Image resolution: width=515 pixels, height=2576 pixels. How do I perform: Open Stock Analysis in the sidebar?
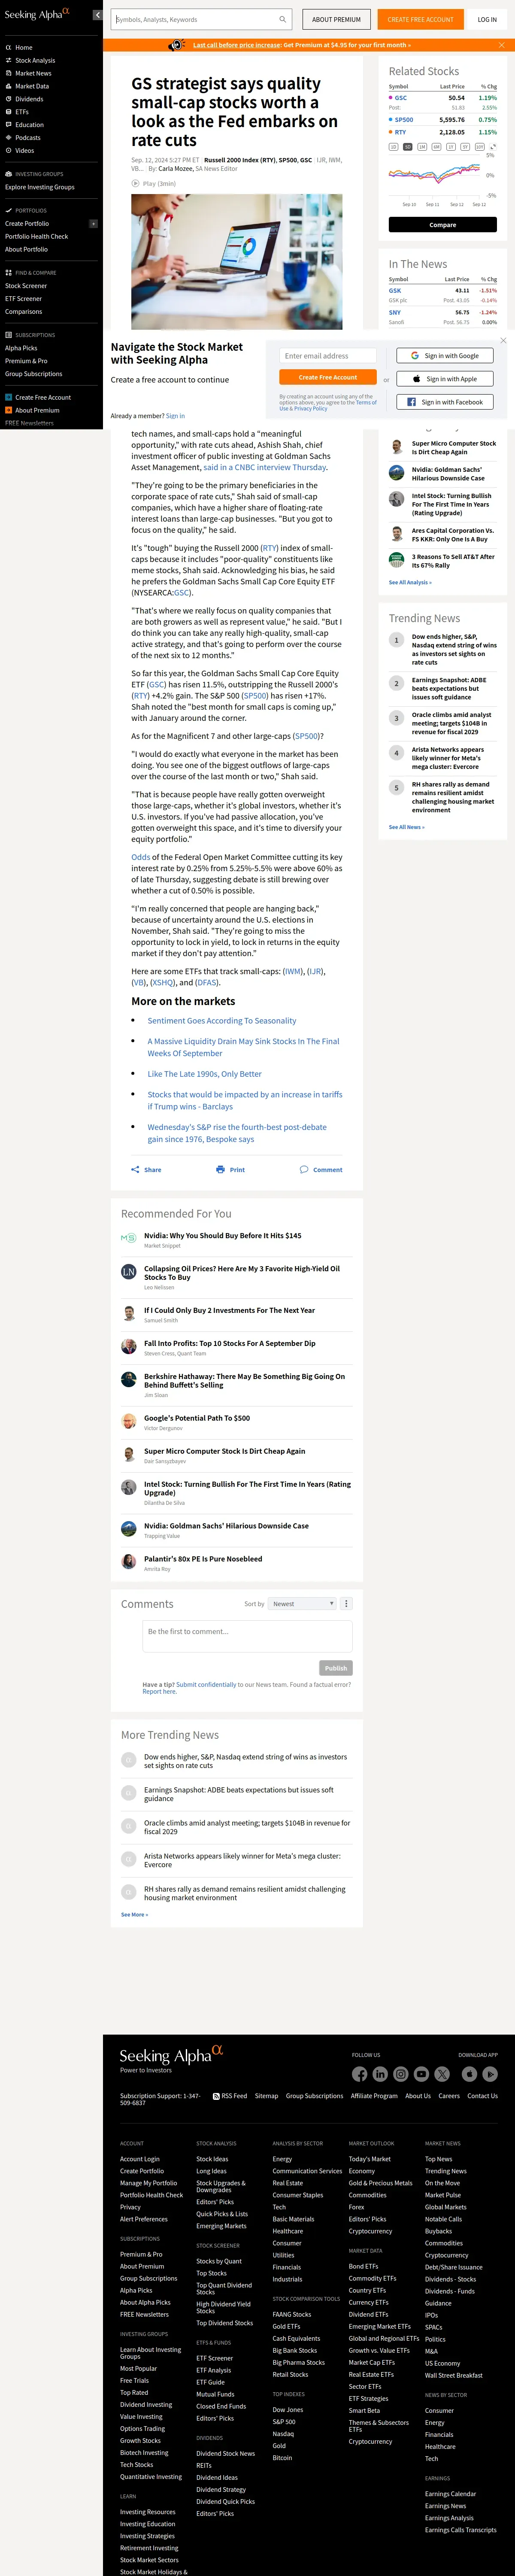point(30,60)
